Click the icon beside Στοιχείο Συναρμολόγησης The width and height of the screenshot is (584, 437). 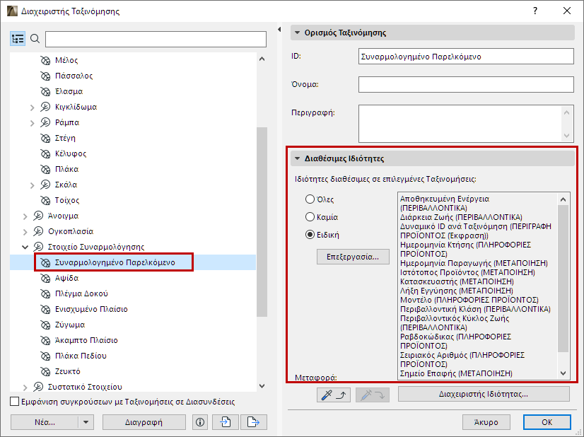click(38, 247)
